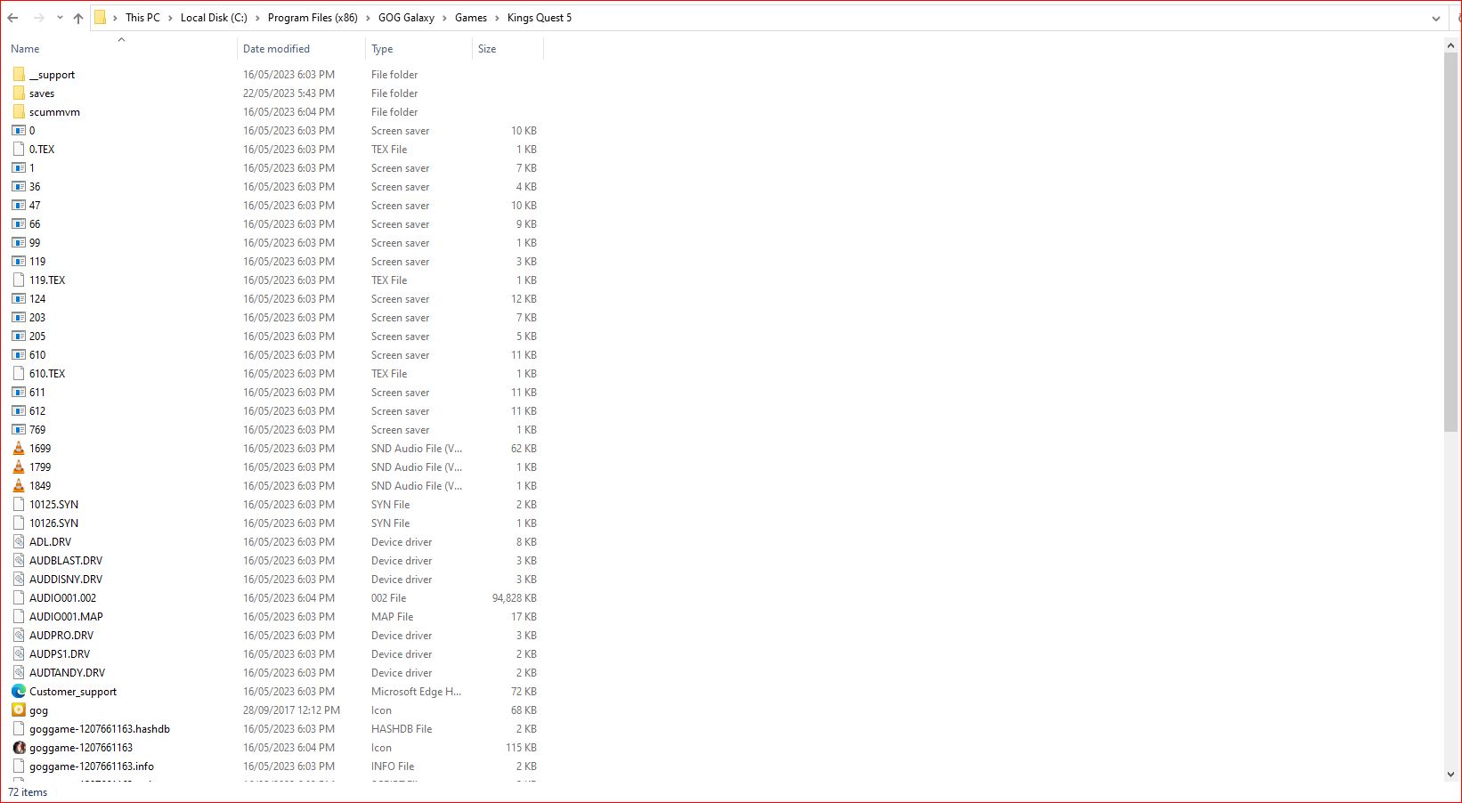
Task: Select goggame-1207661163.hashdb file icon
Action: (x=19, y=729)
